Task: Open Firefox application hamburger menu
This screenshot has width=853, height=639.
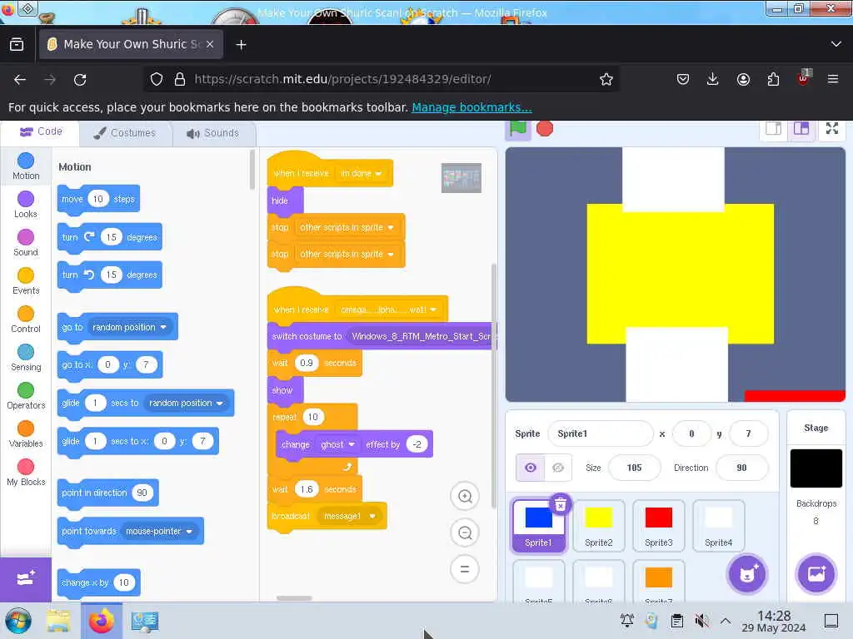Action: pos(833,79)
